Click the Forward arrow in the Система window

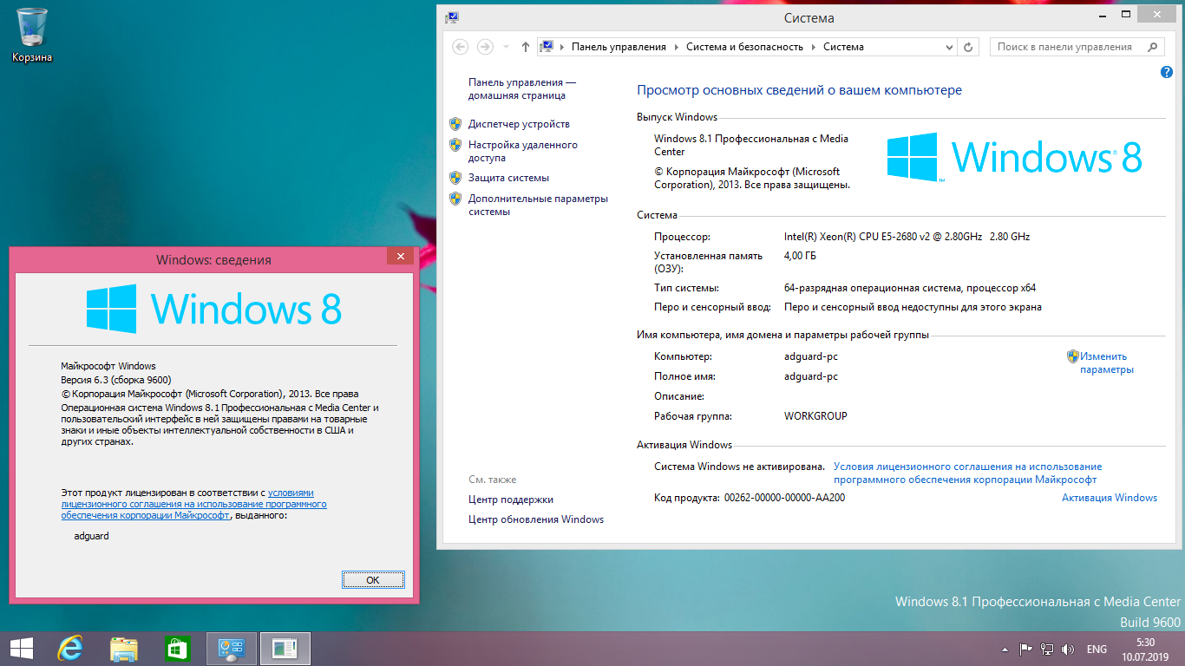(x=485, y=47)
